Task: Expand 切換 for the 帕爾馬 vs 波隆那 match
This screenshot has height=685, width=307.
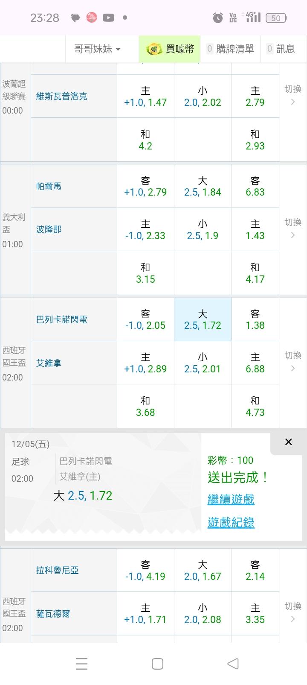Action: pyautogui.click(x=293, y=228)
